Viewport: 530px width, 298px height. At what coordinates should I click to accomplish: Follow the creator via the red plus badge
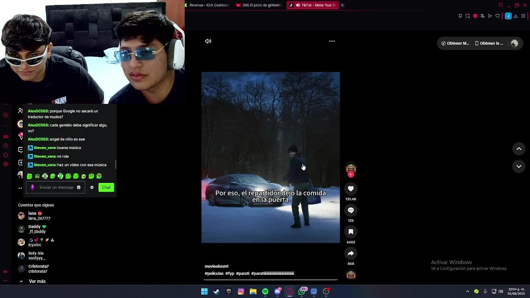click(351, 175)
